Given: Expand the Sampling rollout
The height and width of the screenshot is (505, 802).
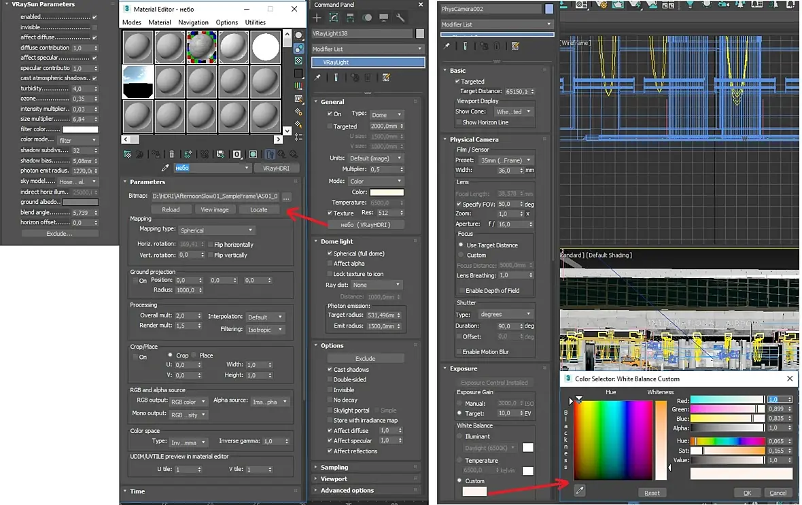Looking at the screenshot, I should click(334, 468).
